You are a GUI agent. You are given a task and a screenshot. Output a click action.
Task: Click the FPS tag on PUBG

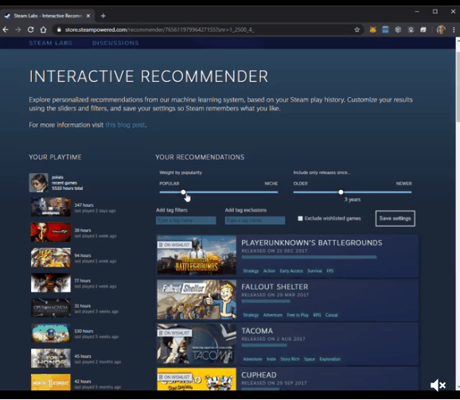click(329, 270)
